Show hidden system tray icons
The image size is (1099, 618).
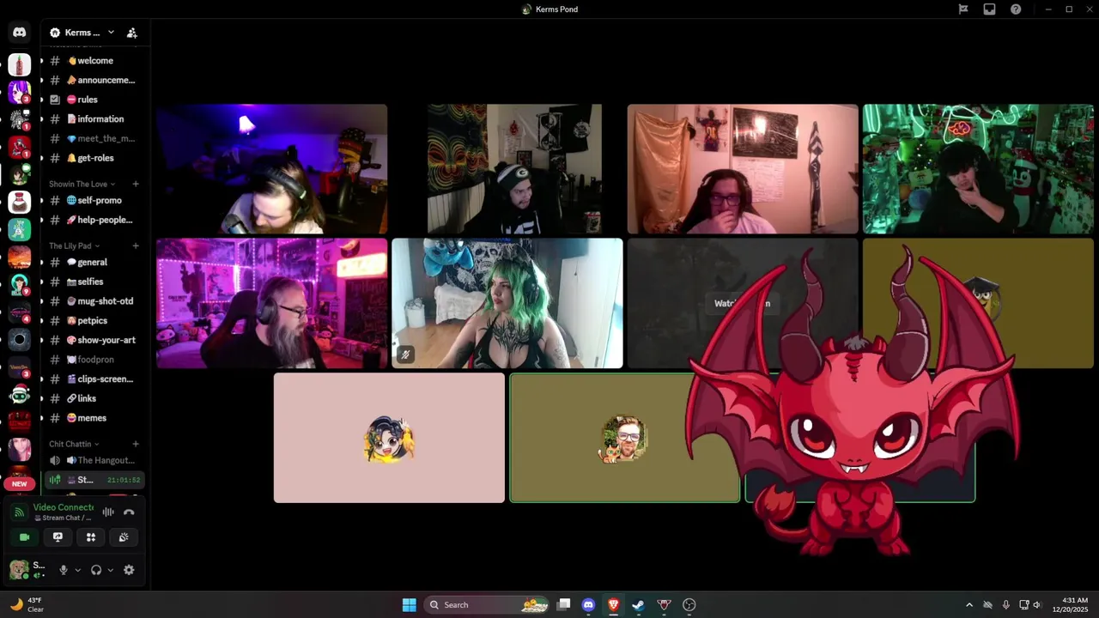coord(969,605)
